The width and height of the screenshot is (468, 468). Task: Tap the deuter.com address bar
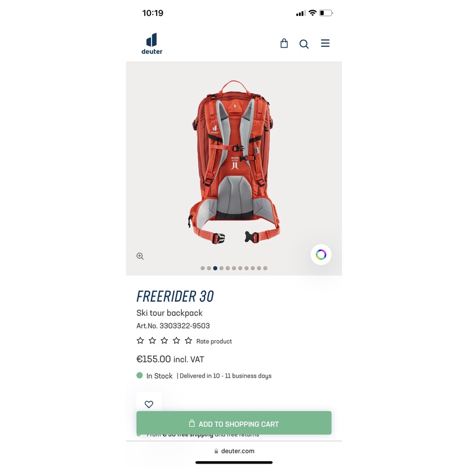[x=234, y=451]
